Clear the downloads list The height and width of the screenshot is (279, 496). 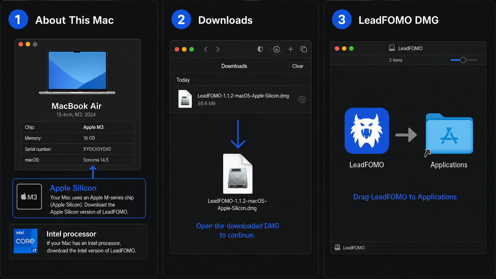[x=298, y=66]
